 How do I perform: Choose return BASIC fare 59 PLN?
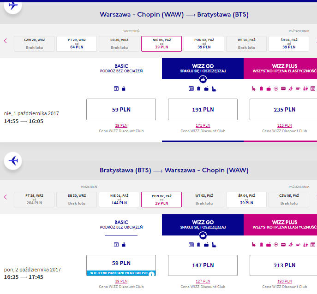[x=121, y=265]
